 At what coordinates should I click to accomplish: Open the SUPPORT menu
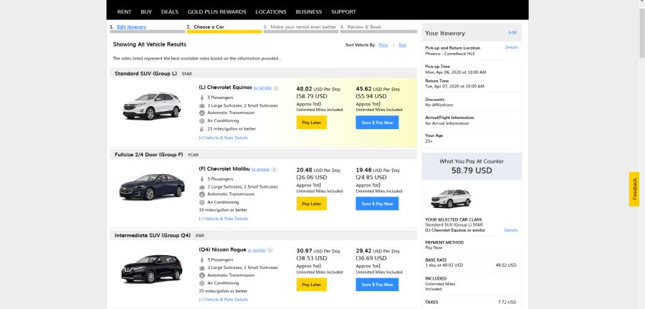click(x=343, y=11)
